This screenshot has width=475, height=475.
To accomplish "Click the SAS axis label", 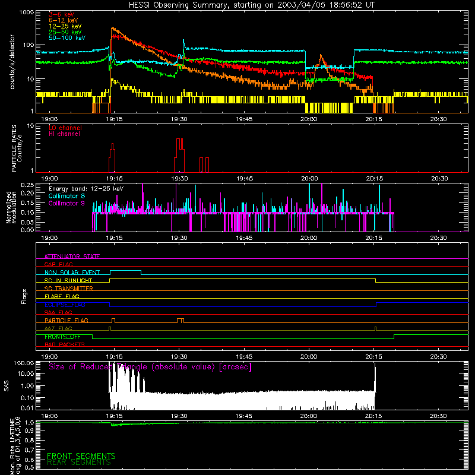I will [x=7, y=386].
